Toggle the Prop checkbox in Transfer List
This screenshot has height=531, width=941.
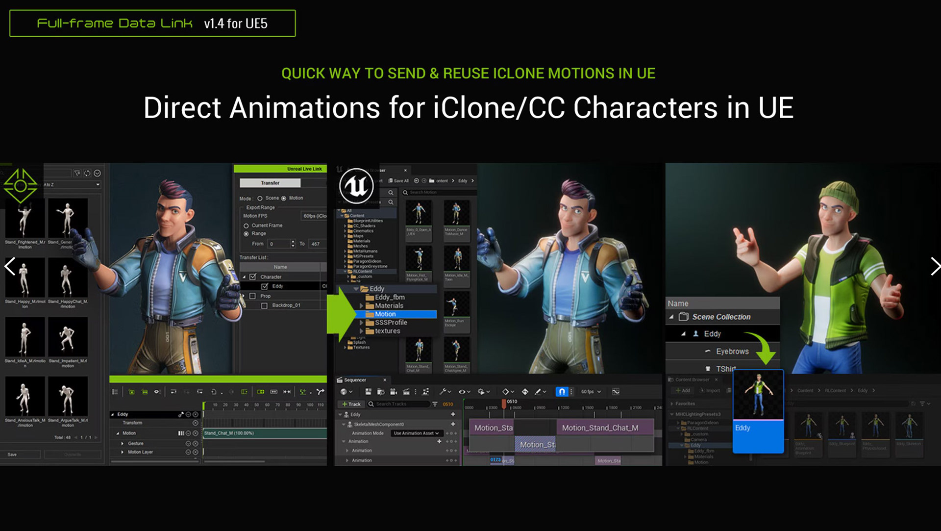click(x=253, y=296)
